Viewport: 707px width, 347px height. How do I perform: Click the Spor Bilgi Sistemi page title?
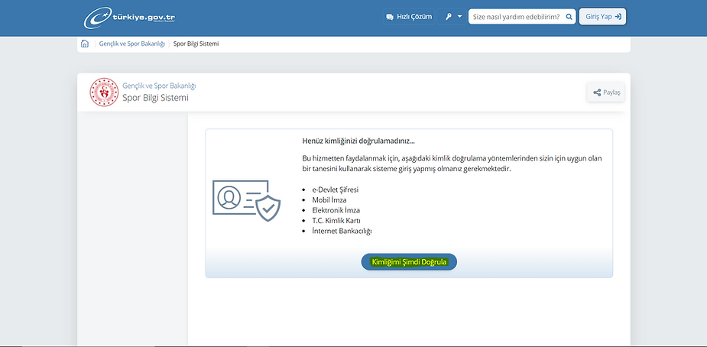point(155,99)
